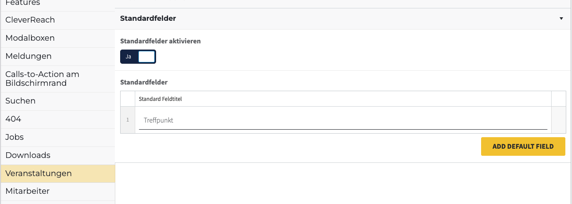
Task: Switch to the Meldungen tab
Action: (28, 56)
